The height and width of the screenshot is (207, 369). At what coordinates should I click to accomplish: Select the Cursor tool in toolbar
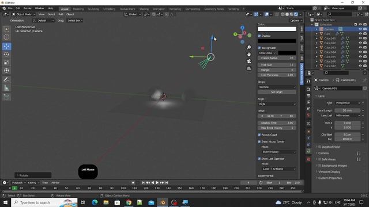(6, 37)
